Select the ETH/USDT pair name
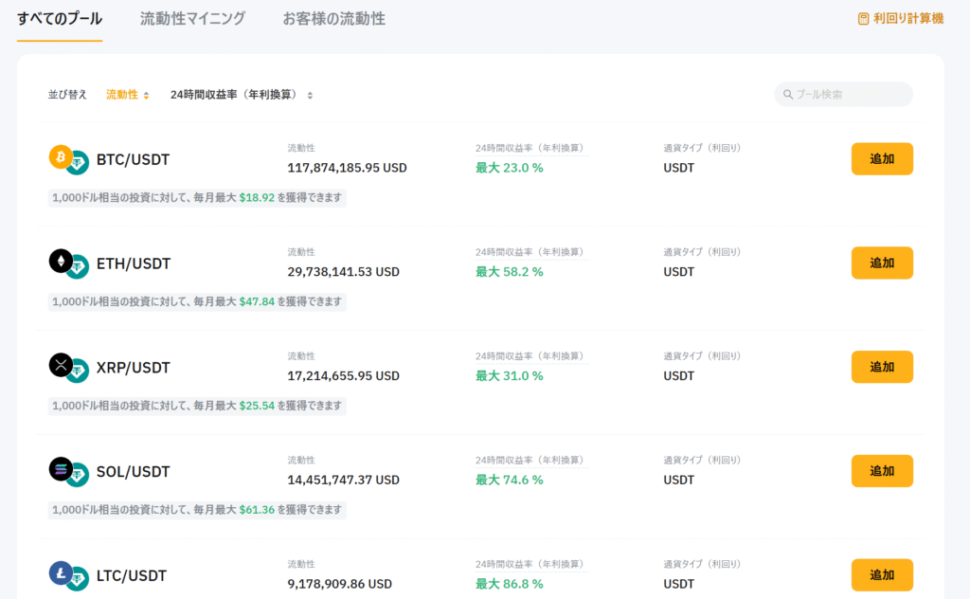970x599 pixels. (x=134, y=263)
